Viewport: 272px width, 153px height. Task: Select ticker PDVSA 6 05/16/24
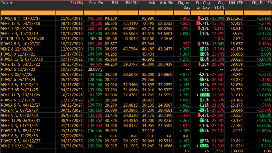18,80
